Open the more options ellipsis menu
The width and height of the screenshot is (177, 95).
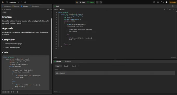point(20,92)
